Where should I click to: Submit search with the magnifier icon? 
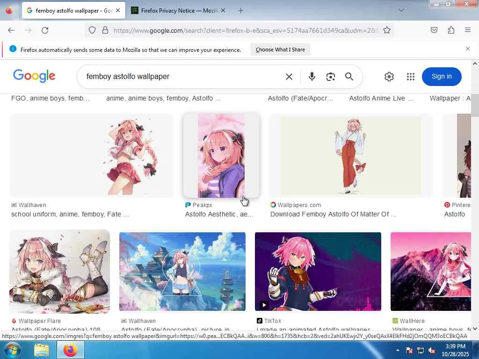[349, 76]
